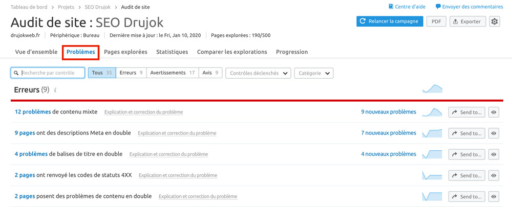Open Send to for balises de titre row
This screenshot has height=207, width=512.
(466, 154)
